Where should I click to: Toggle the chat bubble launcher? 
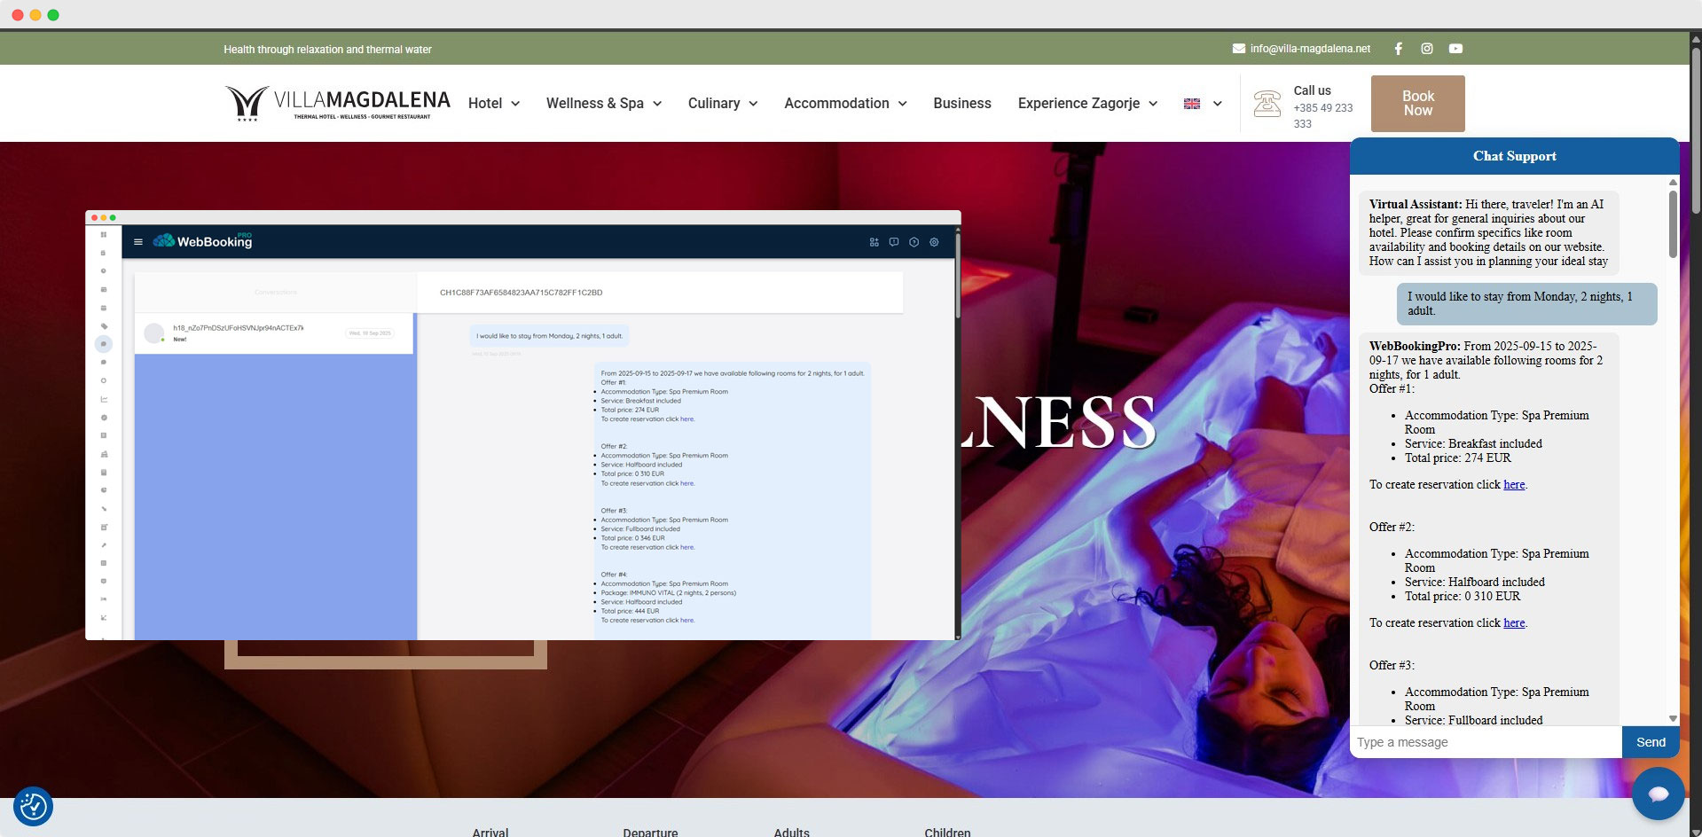point(1658,794)
